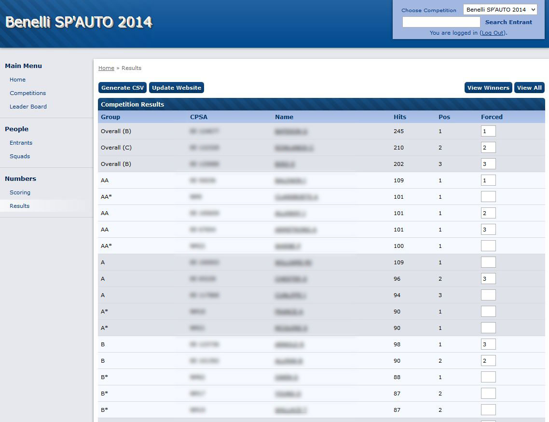The width and height of the screenshot is (549, 422).
Task: Click the 202 hits cell
Action: (x=398, y=164)
